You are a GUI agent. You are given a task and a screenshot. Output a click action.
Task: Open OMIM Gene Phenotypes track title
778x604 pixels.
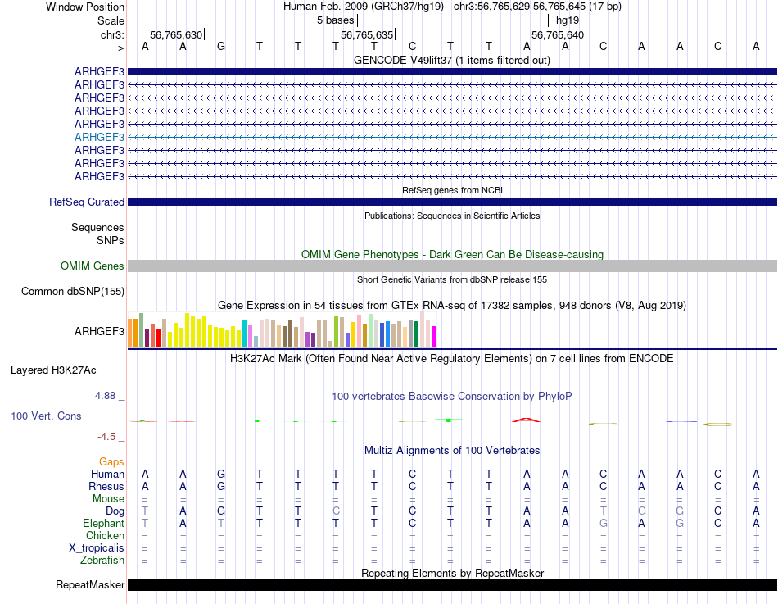tap(452, 254)
